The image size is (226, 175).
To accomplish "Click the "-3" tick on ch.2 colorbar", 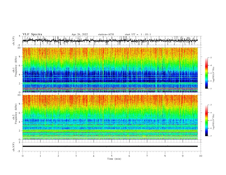I will point(210,105).
